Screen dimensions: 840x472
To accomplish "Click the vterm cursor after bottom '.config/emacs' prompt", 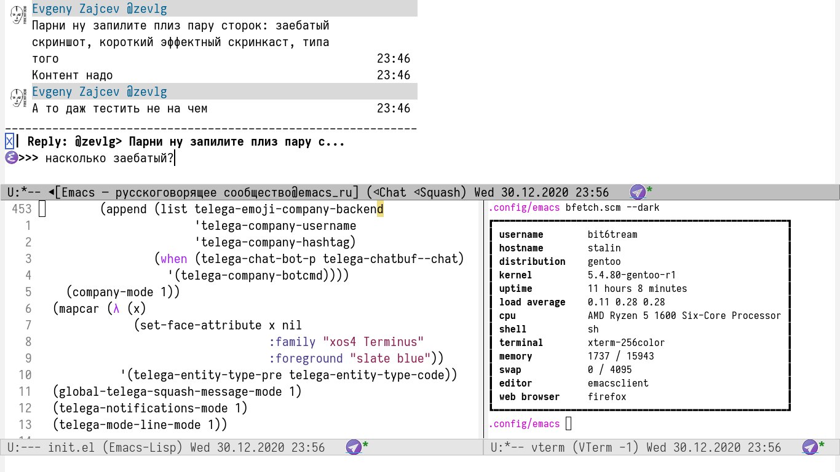I will pyautogui.click(x=568, y=423).
